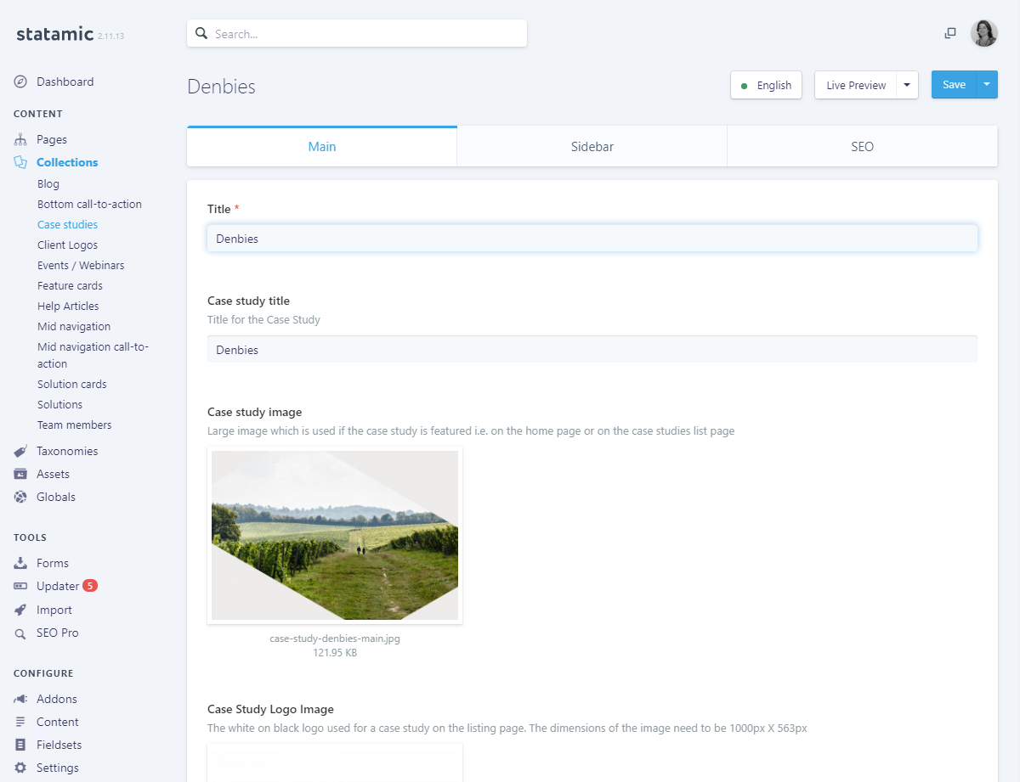
Task: Open Settings in the Configure section
Action: point(58,768)
